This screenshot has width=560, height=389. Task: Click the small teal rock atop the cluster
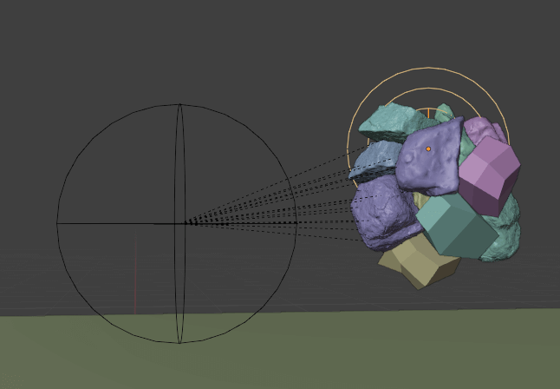tap(445, 112)
